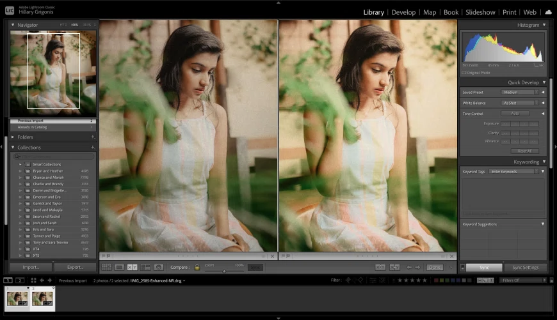This screenshot has height=320, width=557.
Task: Open cloud sync status icon
Action: pyautogui.click(x=549, y=12)
